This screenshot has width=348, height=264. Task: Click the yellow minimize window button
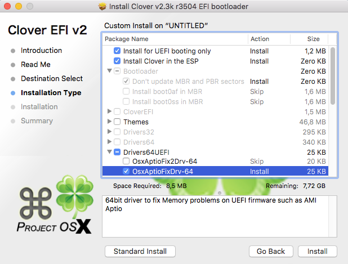tap(21, 7)
